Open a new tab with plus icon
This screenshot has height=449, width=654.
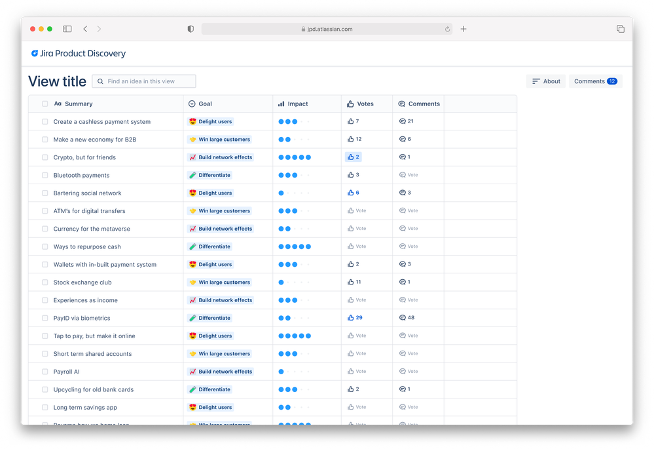[463, 29]
